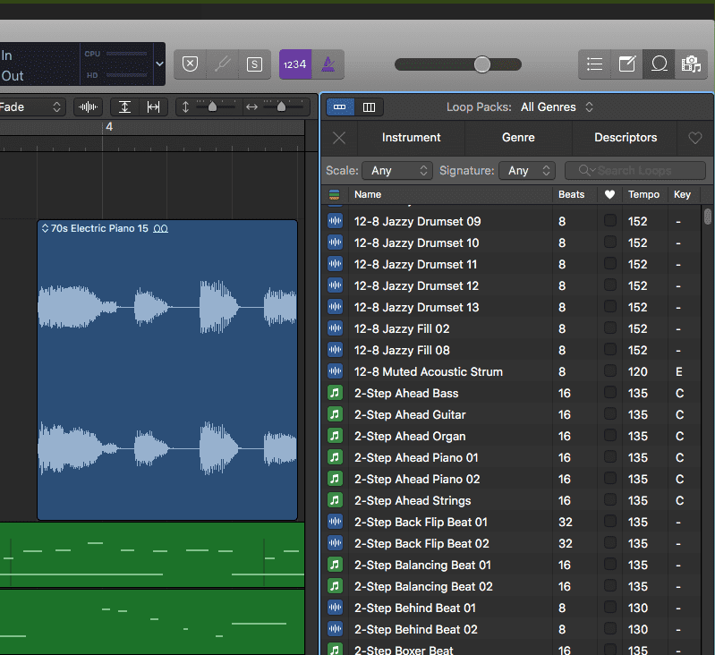Click bar 4 marker on the ruler
715x655 pixels.
[x=109, y=127]
